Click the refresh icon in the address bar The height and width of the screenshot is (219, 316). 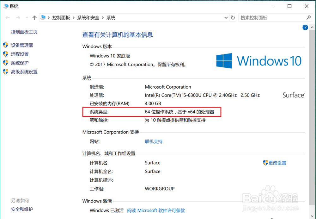click(233, 17)
